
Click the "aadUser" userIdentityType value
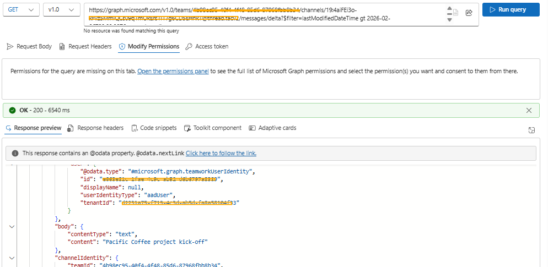pos(159,195)
